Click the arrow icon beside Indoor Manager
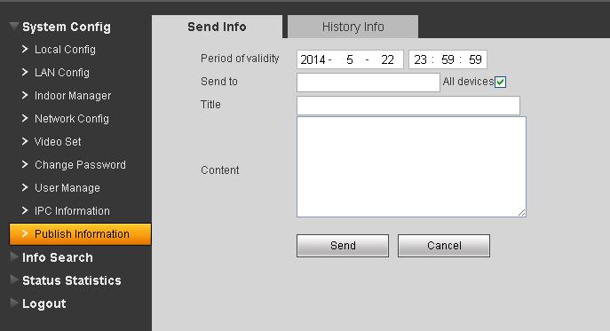The image size is (610, 331). pos(25,95)
